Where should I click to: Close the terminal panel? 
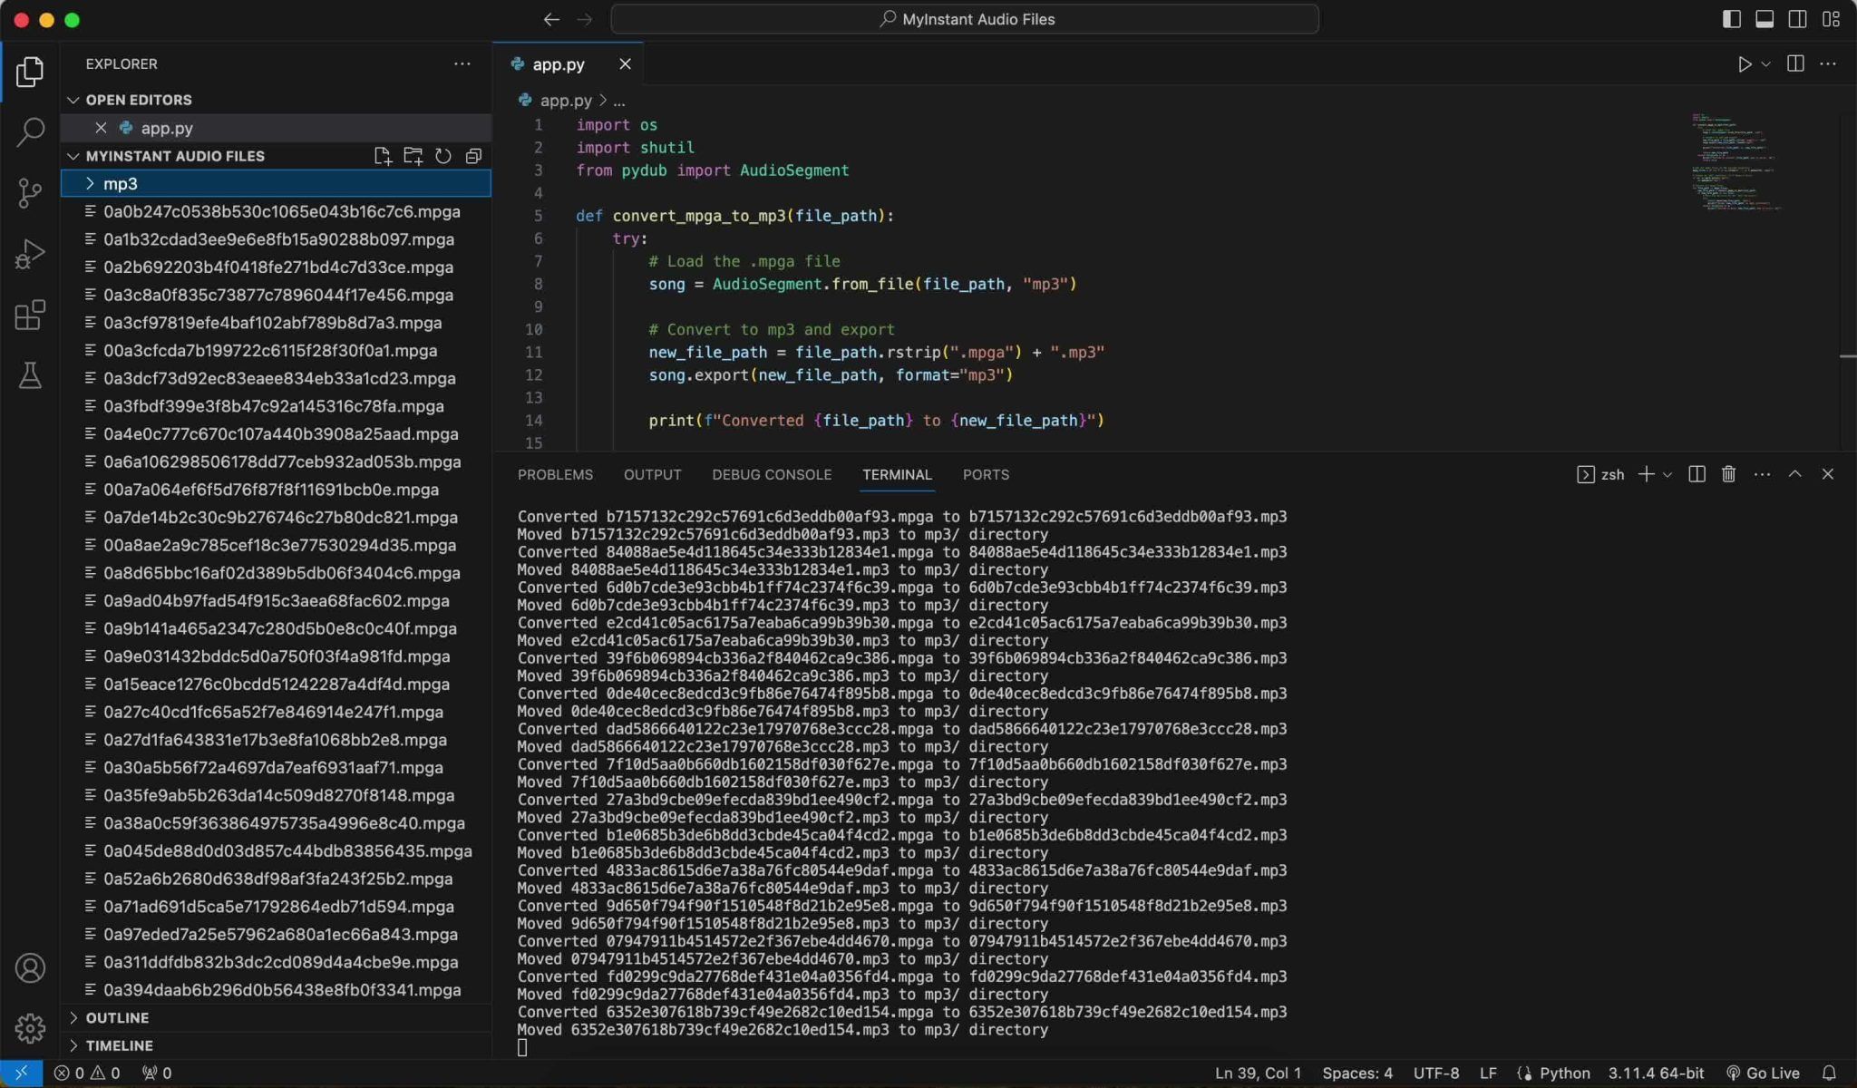tap(1827, 474)
